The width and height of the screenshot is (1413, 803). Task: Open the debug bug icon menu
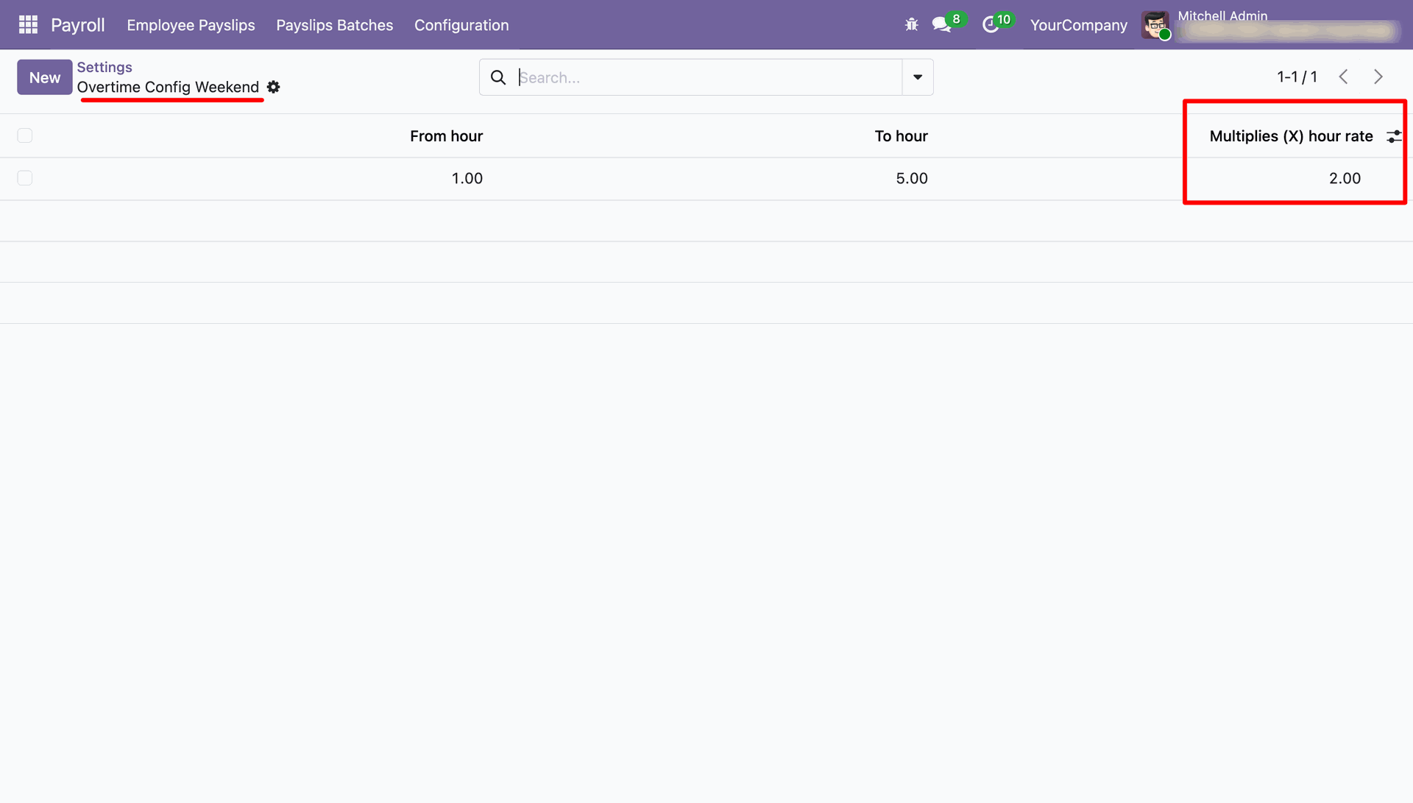click(911, 25)
